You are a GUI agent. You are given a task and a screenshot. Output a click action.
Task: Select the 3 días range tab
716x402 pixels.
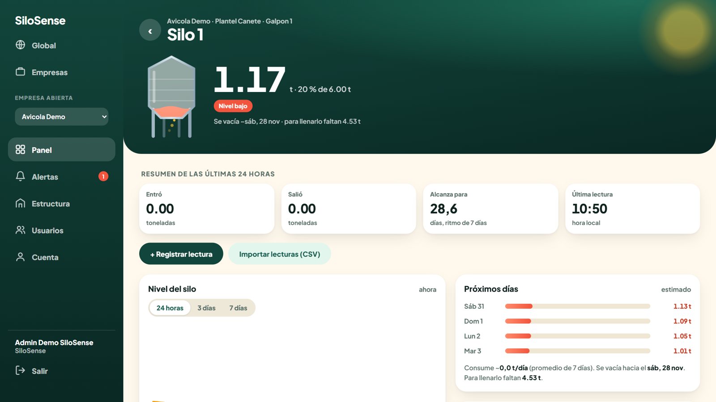(206, 308)
